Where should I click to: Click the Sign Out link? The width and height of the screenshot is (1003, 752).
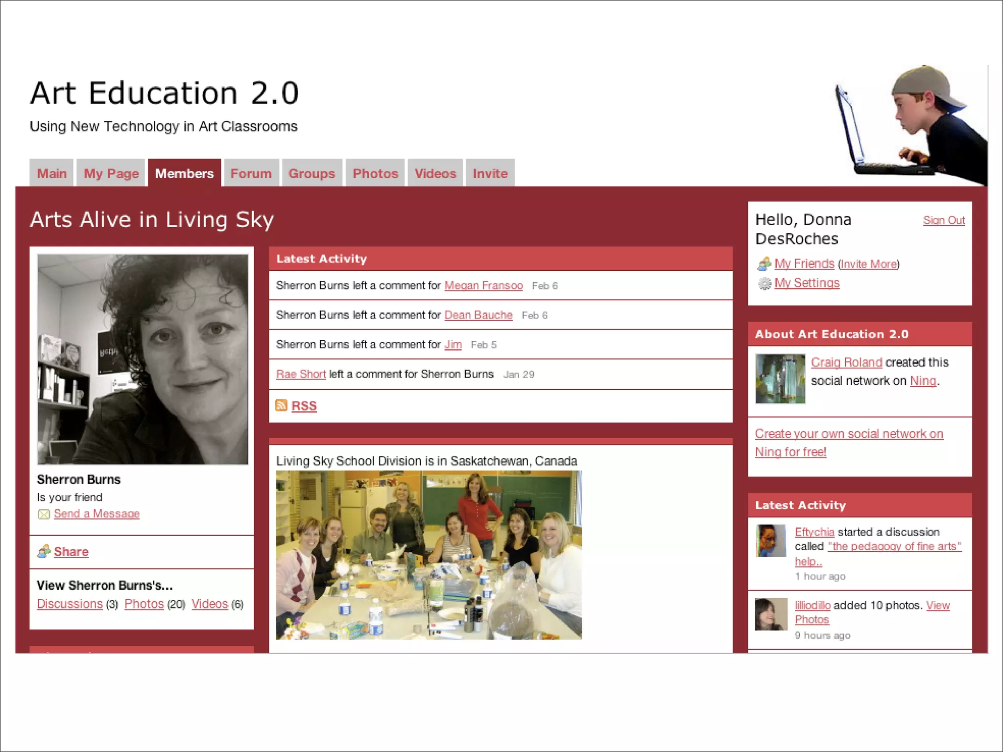tap(943, 220)
